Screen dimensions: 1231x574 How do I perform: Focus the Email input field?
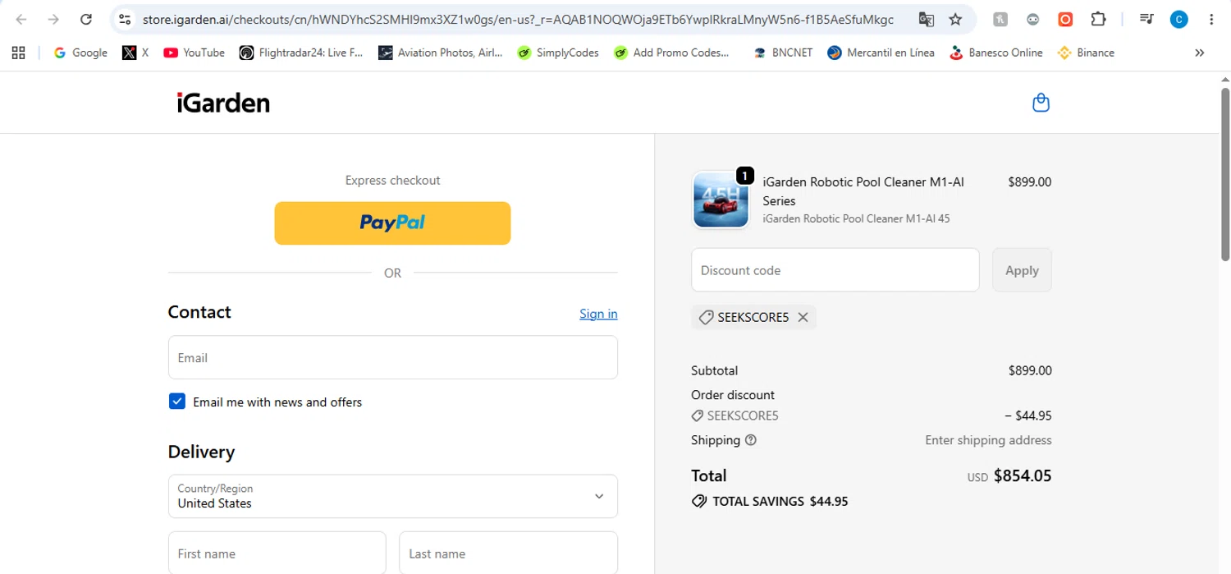tap(393, 357)
